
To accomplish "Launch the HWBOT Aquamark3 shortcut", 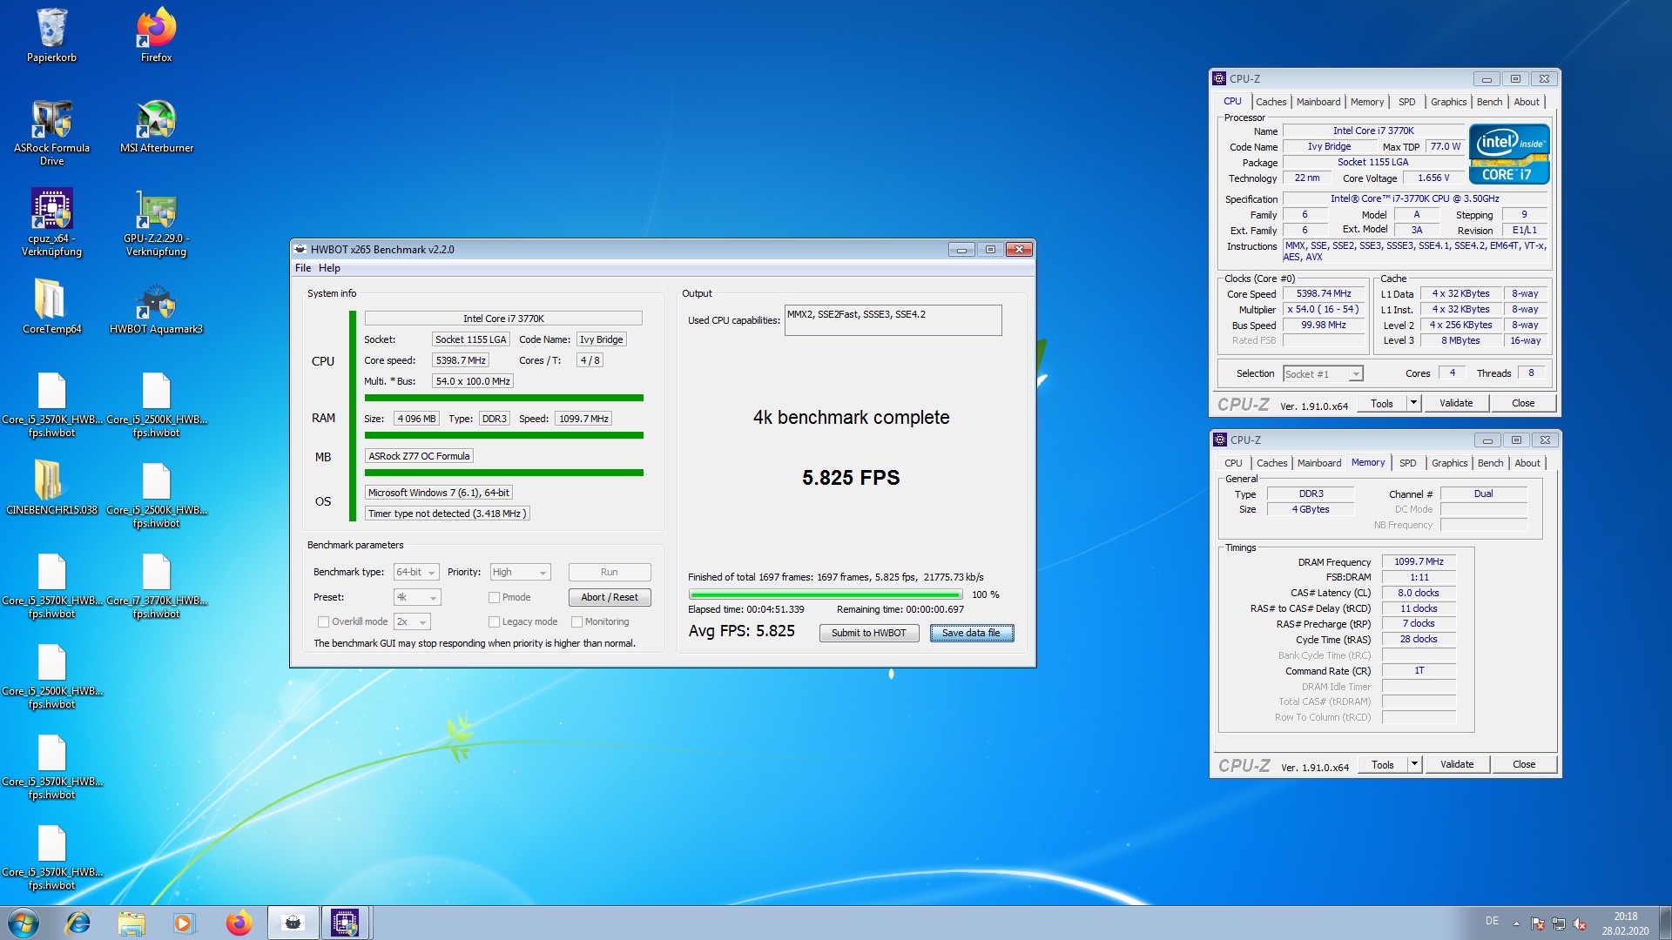I will [x=157, y=306].
